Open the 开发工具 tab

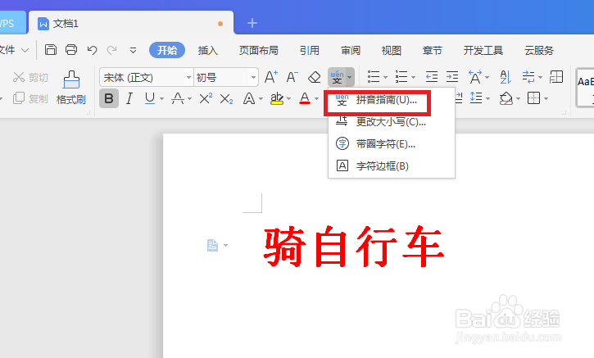coord(483,50)
